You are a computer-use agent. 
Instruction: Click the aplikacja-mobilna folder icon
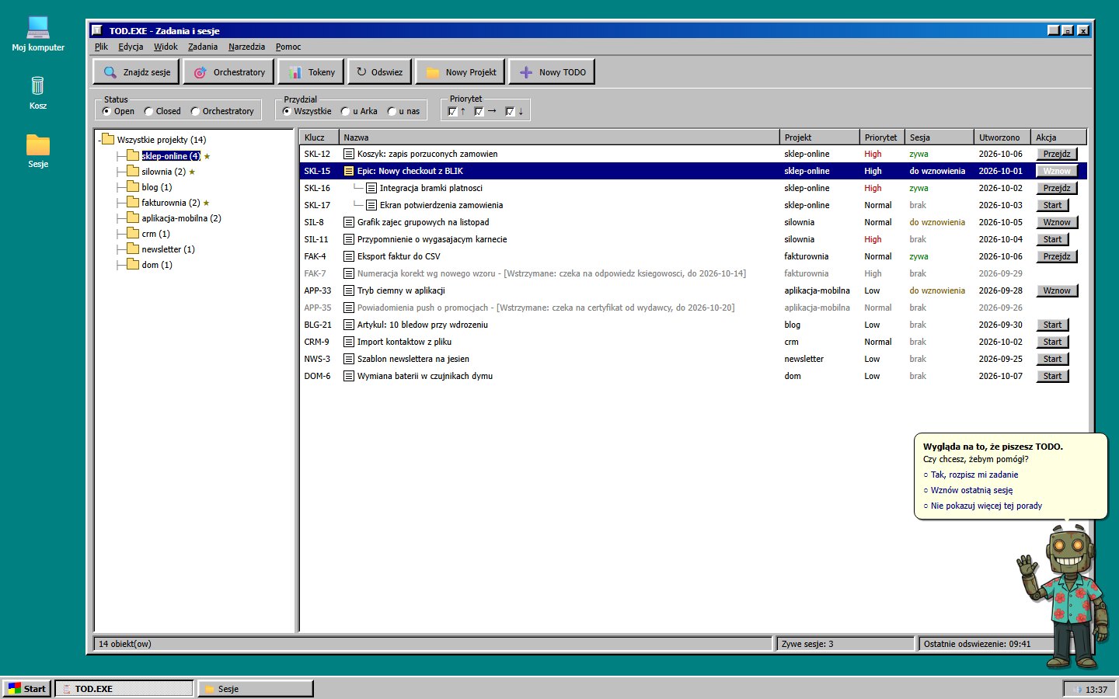[133, 218]
